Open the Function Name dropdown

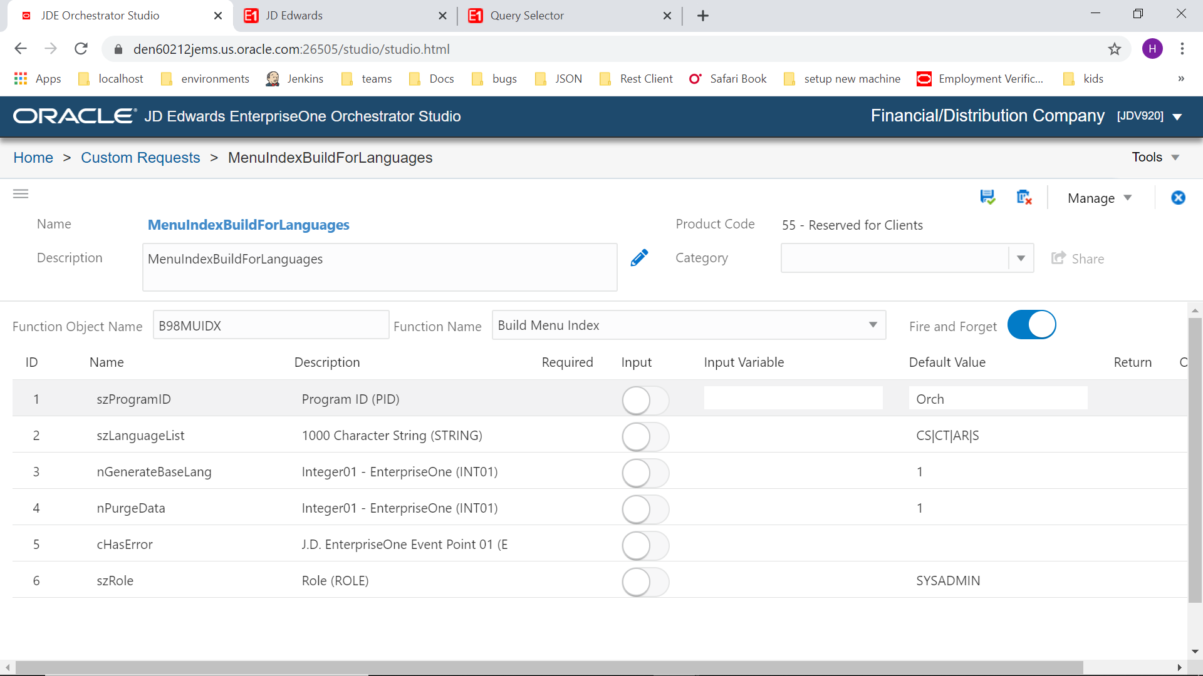[872, 325]
